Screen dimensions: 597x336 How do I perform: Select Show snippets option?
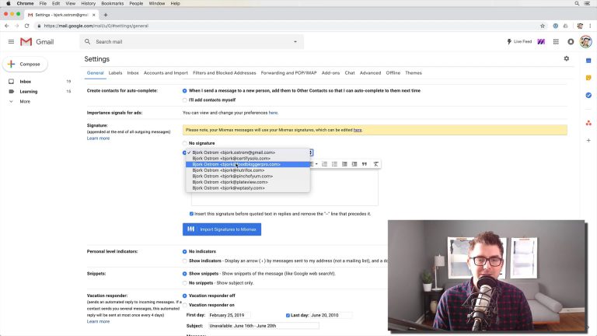click(185, 274)
